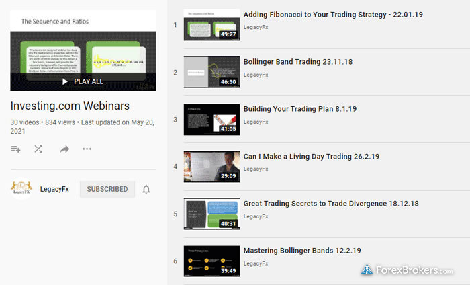
Task: Click the Play All triangle icon
Action: (64, 81)
